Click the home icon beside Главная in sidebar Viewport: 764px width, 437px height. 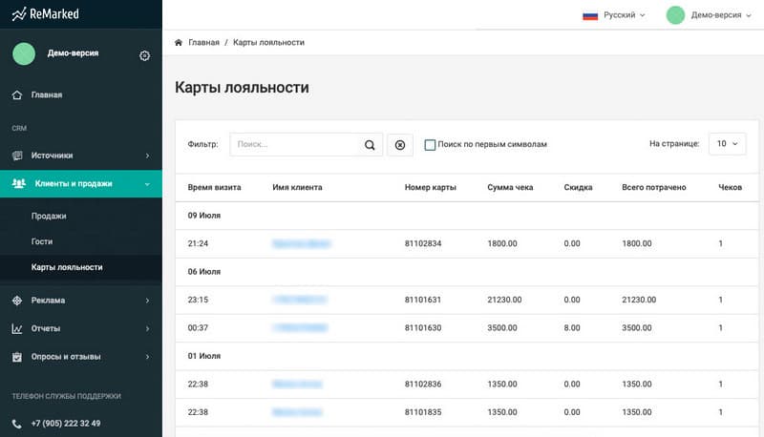pyautogui.click(x=17, y=94)
